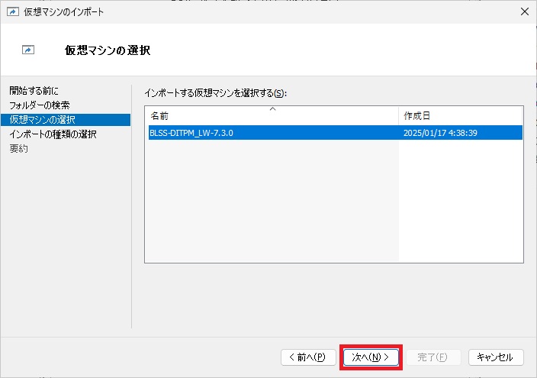Click the Next (次へ) button
The width and height of the screenshot is (537, 378).
coord(371,357)
